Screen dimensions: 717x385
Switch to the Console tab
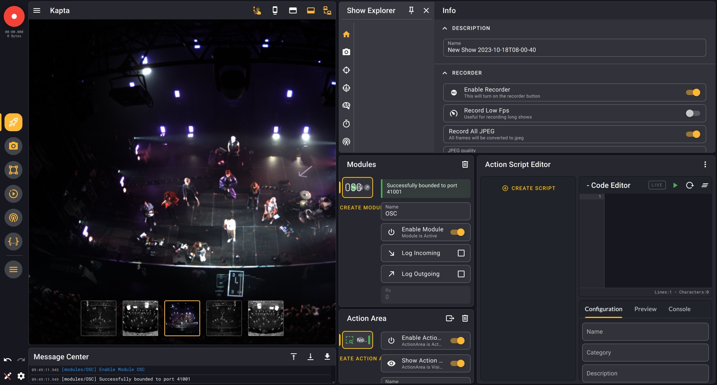(679, 309)
